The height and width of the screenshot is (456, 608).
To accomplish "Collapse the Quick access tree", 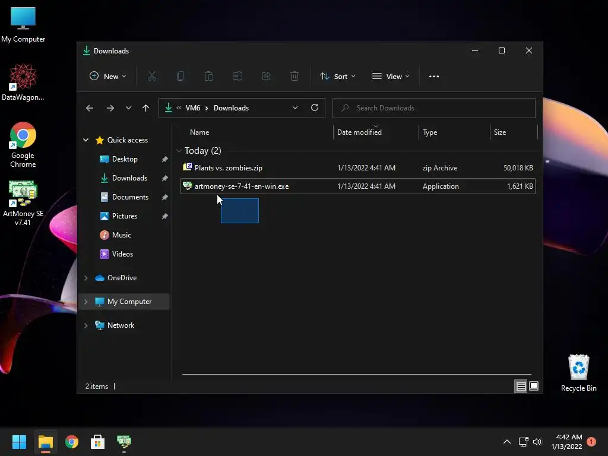I will [x=85, y=140].
